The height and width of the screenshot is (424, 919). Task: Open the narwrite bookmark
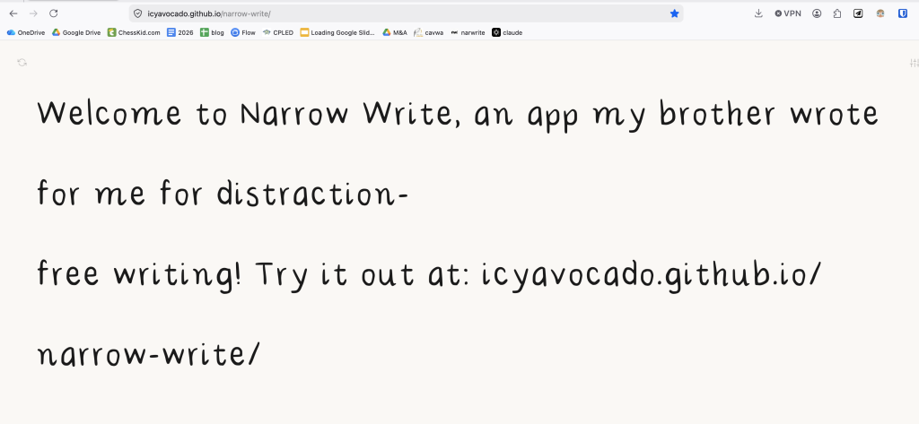[468, 33]
